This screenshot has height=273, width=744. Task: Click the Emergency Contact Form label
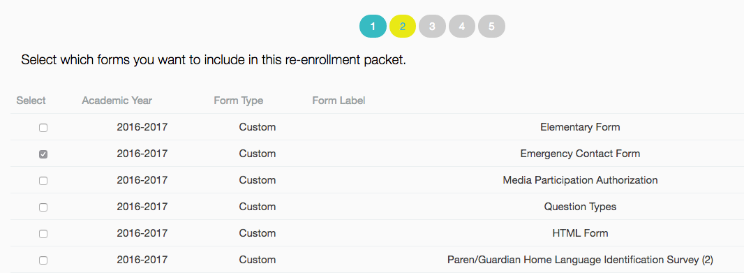click(580, 154)
